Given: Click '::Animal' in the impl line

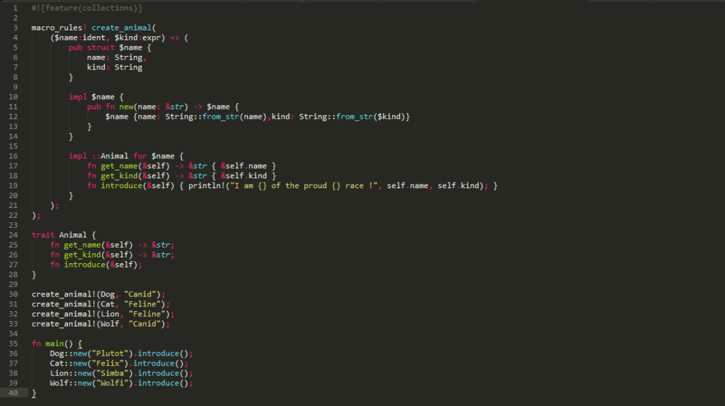Looking at the screenshot, I should point(110,156).
